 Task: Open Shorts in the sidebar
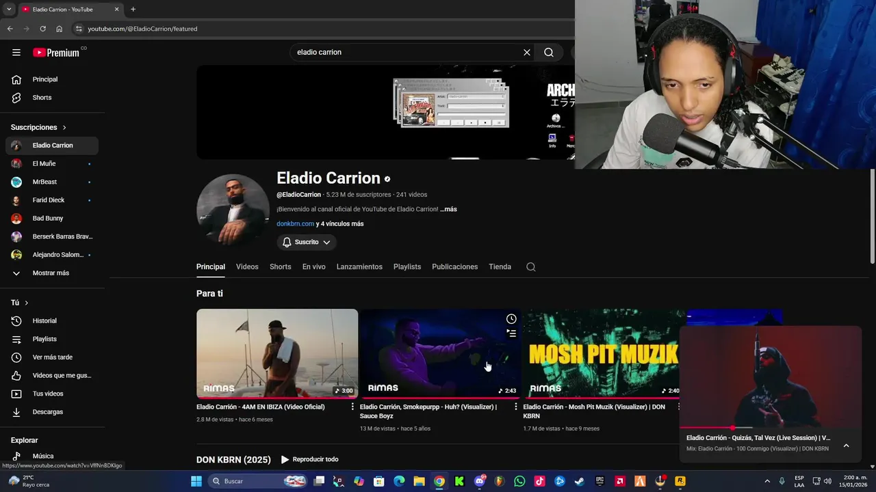(x=53, y=98)
